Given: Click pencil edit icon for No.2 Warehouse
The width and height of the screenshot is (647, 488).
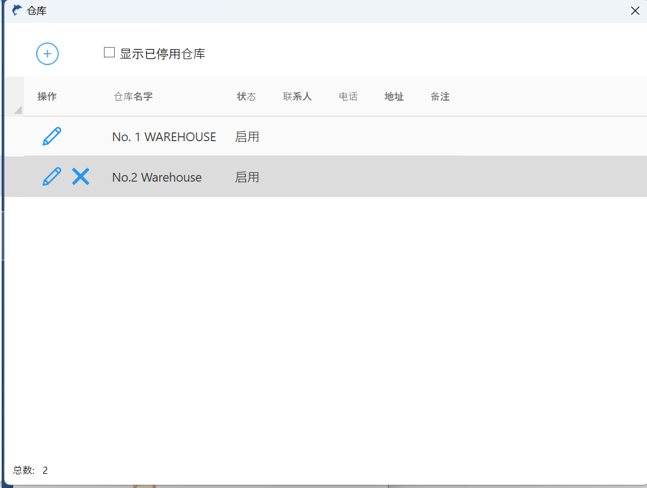Looking at the screenshot, I should [52, 177].
